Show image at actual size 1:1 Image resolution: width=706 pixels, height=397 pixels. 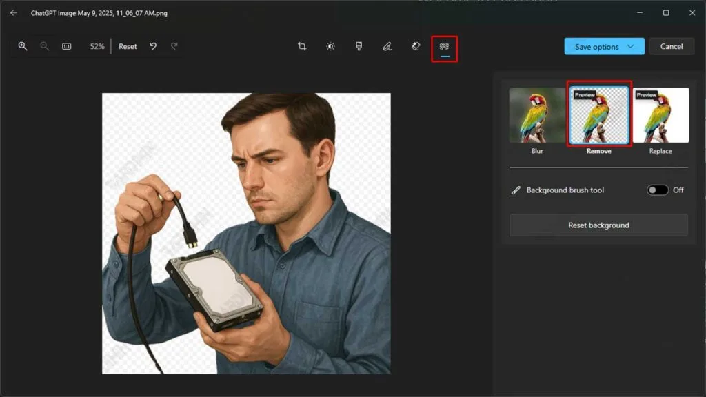pos(67,46)
